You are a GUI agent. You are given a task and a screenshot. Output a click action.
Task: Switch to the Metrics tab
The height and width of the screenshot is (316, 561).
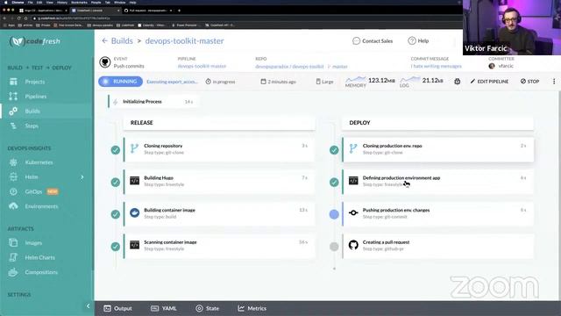pyautogui.click(x=252, y=308)
